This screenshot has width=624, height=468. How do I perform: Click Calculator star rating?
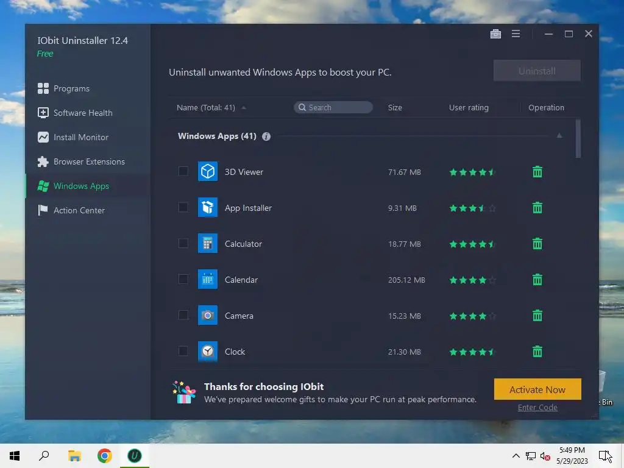click(472, 244)
